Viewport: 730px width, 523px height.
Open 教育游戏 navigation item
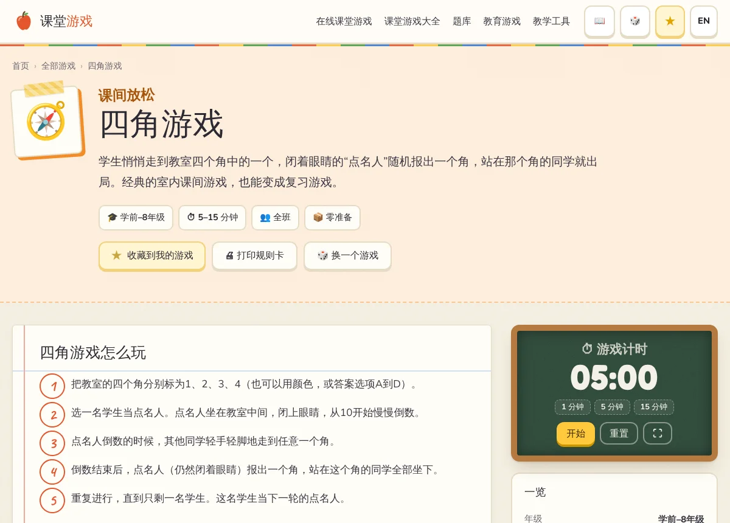point(502,21)
